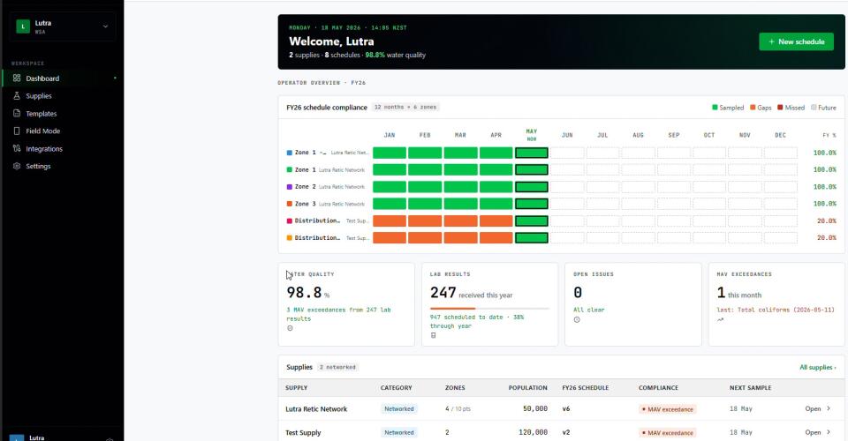848x441 pixels.
Task: Click the COMPLIANCE column header
Action: point(658,387)
